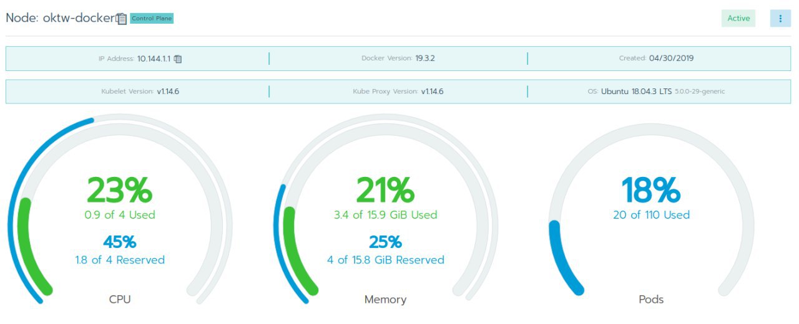Screen dimensions: 799x324
Task: Click the Control Plane label tag
Action: click(152, 19)
